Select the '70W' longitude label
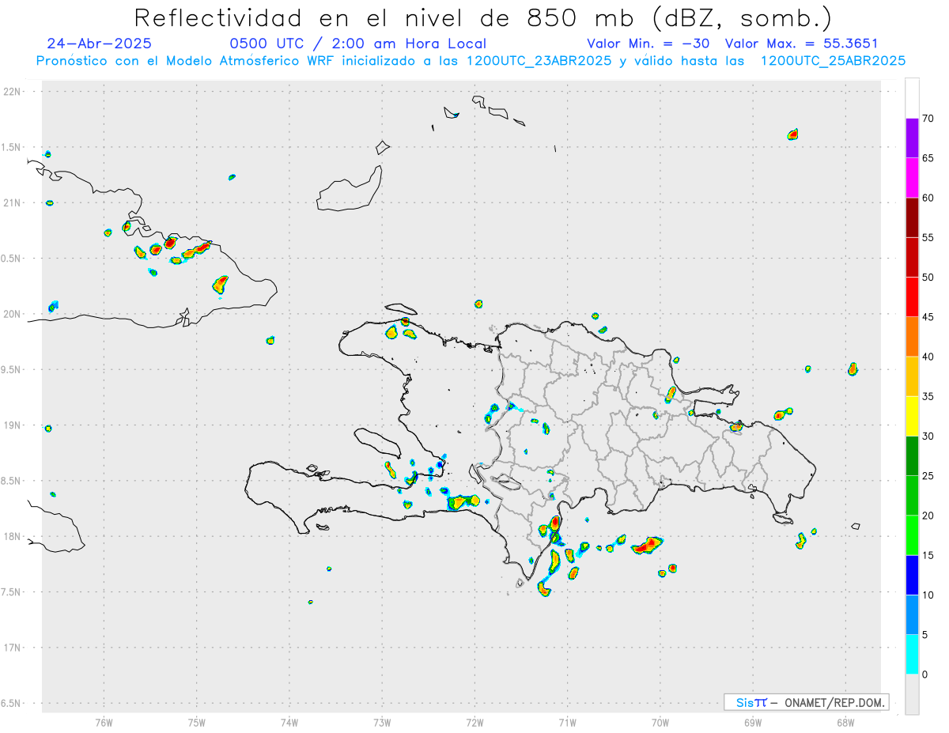The height and width of the screenshot is (733, 949). click(x=660, y=722)
